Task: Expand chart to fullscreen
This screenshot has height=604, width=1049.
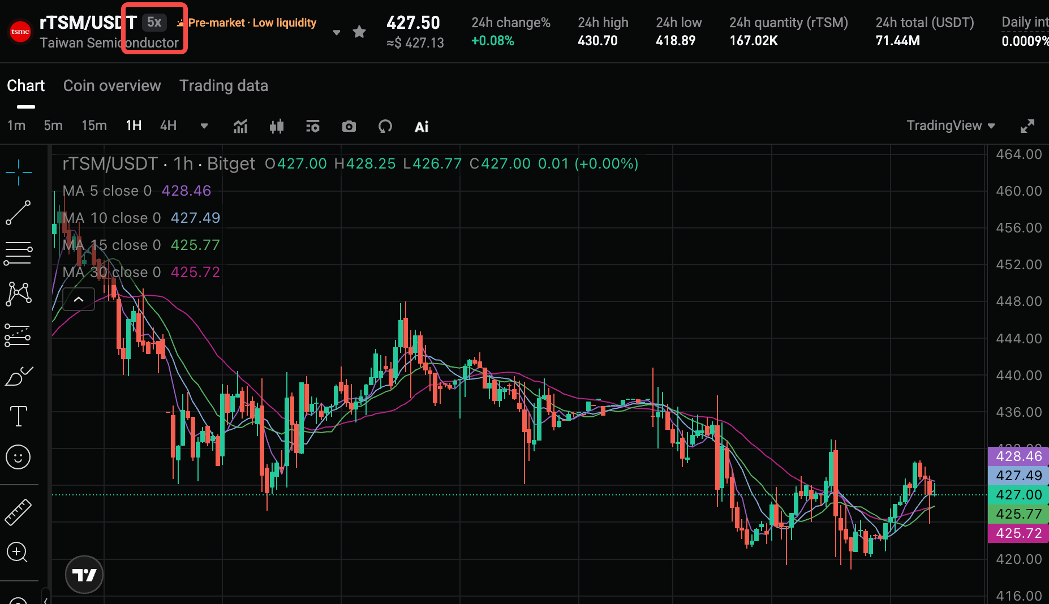Action: 1027,126
